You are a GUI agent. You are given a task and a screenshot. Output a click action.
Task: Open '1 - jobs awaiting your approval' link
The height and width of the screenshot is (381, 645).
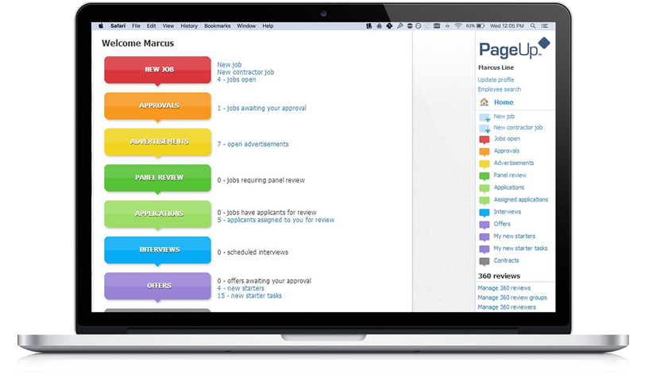pos(261,108)
